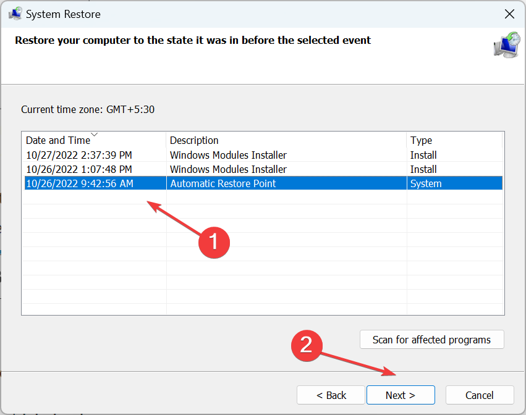
Task: Sort by the Date and Time column
Action: pyautogui.click(x=58, y=140)
